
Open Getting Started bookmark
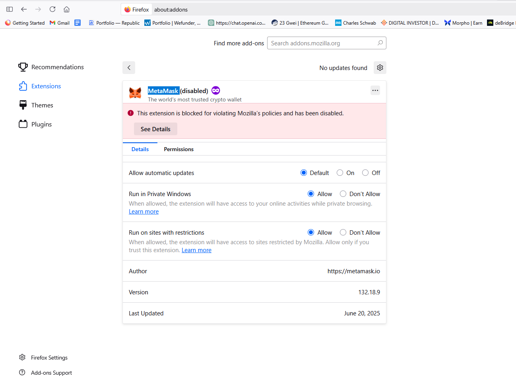(25, 23)
